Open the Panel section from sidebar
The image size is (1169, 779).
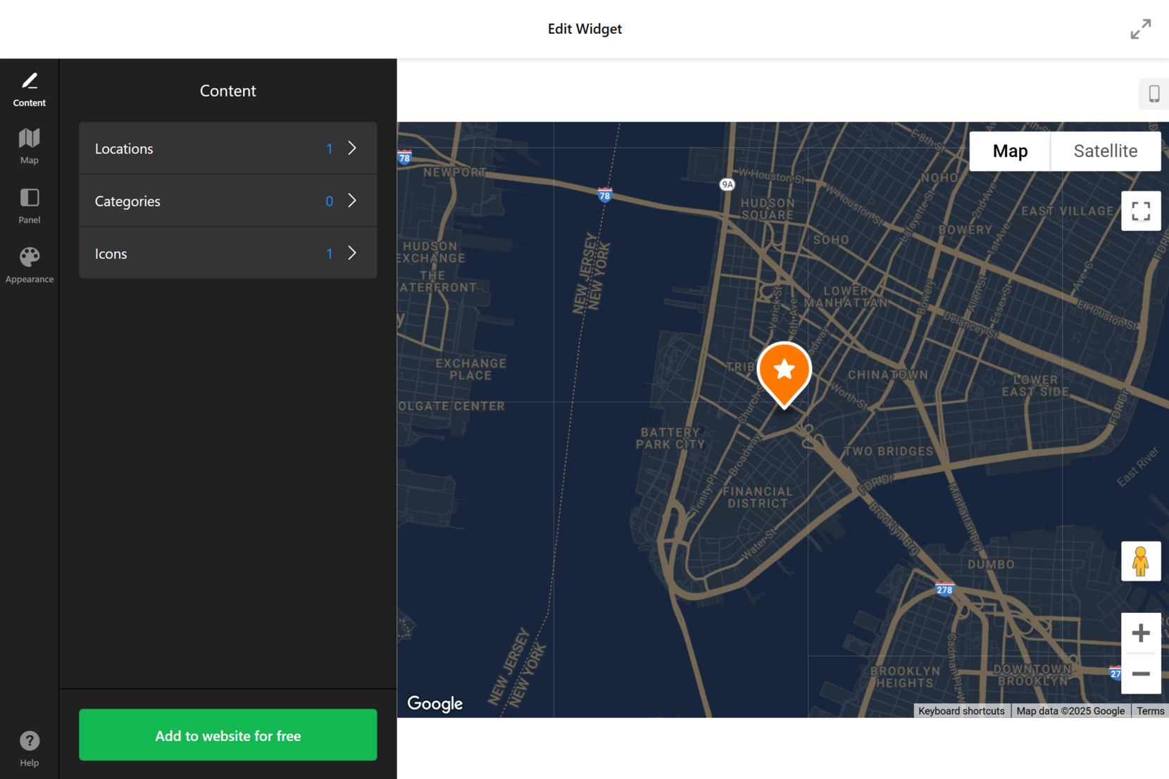pyautogui.click(x=29, y=205)
